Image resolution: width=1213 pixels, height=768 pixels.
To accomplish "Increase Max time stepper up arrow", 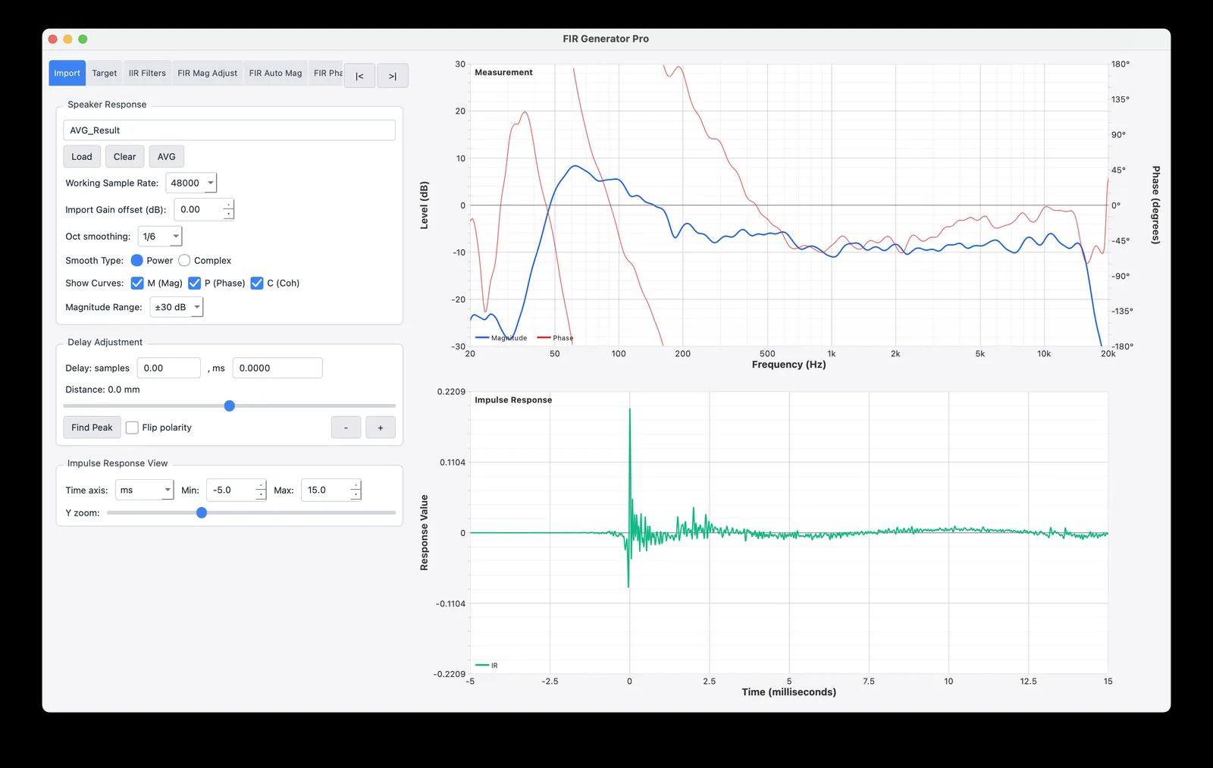I will point(356,485).
